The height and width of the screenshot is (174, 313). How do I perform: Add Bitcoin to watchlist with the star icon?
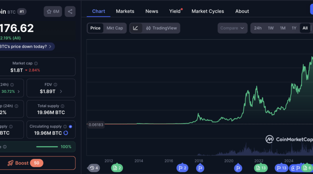click(x=53, y=12)
